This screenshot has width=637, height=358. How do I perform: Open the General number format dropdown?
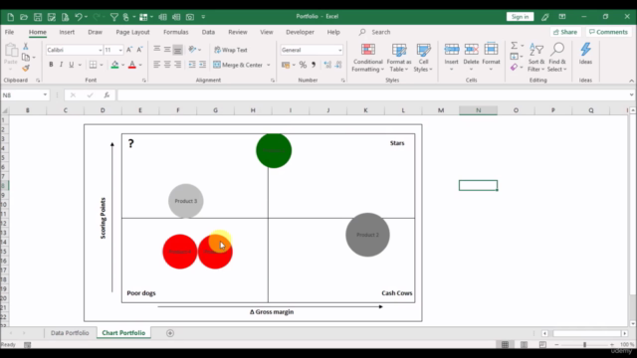click(x=340, y=50)
